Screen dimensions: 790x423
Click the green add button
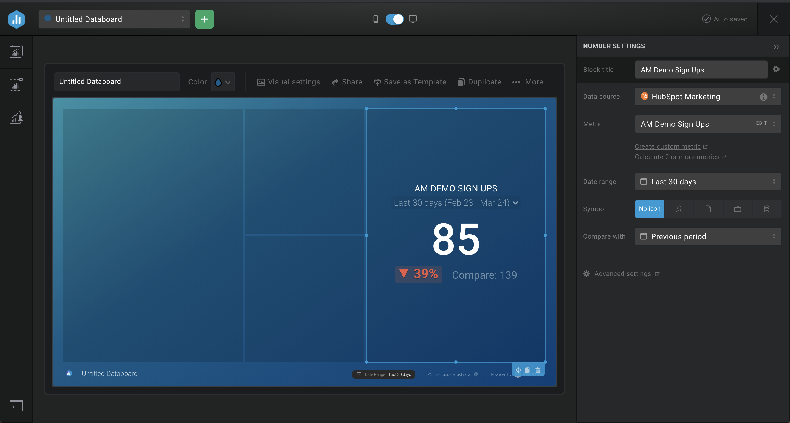coord(205,19)
